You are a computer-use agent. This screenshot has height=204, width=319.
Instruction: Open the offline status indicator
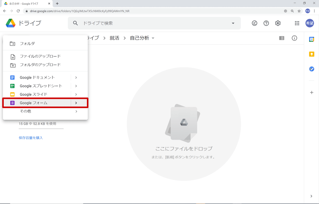tap(254, 23)
